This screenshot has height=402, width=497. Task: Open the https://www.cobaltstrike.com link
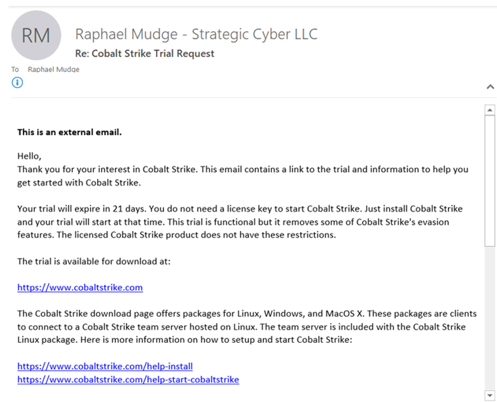click(x=80, y=287)
